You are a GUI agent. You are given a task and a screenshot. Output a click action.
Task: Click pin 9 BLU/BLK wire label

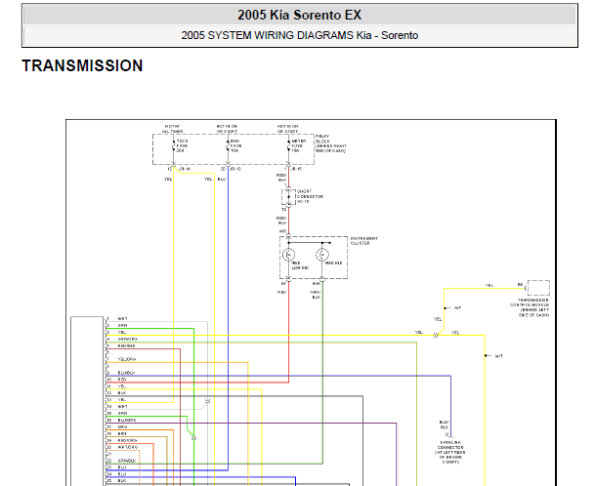[x=126, y=373]
